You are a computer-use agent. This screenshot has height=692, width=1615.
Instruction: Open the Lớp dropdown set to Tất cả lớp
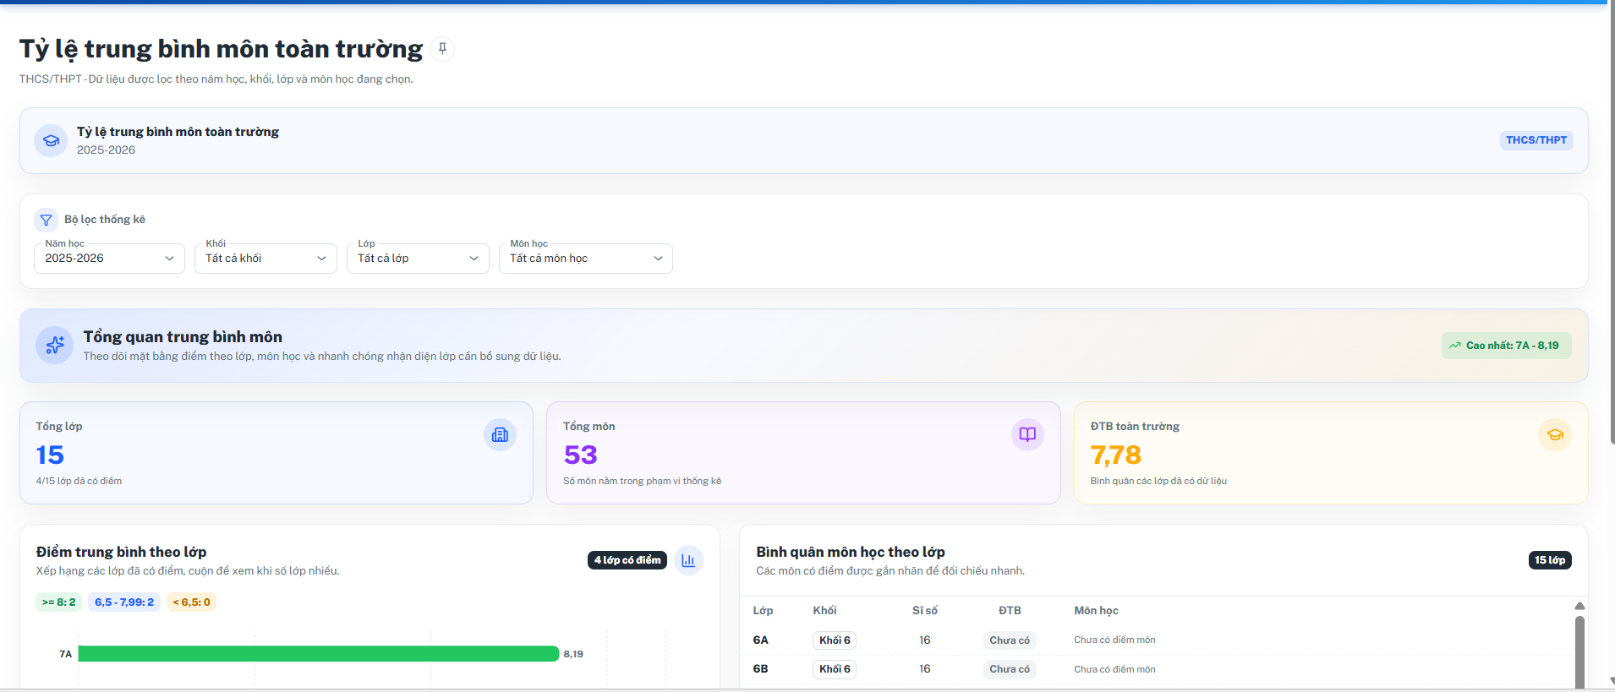pos(418,259)
